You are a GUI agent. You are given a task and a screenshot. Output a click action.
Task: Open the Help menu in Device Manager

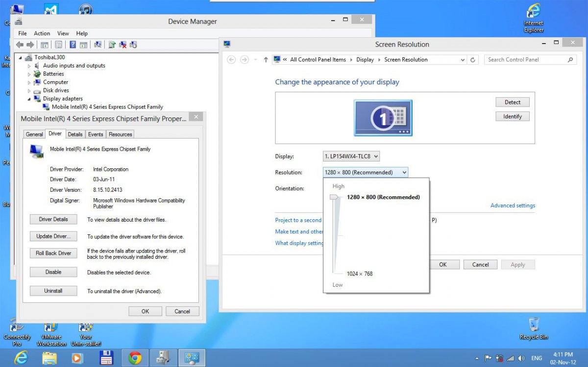point(82,33)
